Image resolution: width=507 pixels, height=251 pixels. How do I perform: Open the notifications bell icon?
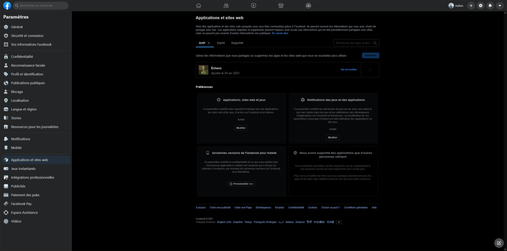coord(490,5)
